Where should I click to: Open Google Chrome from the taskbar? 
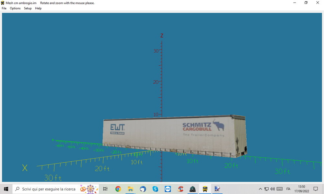click(118, 189)
